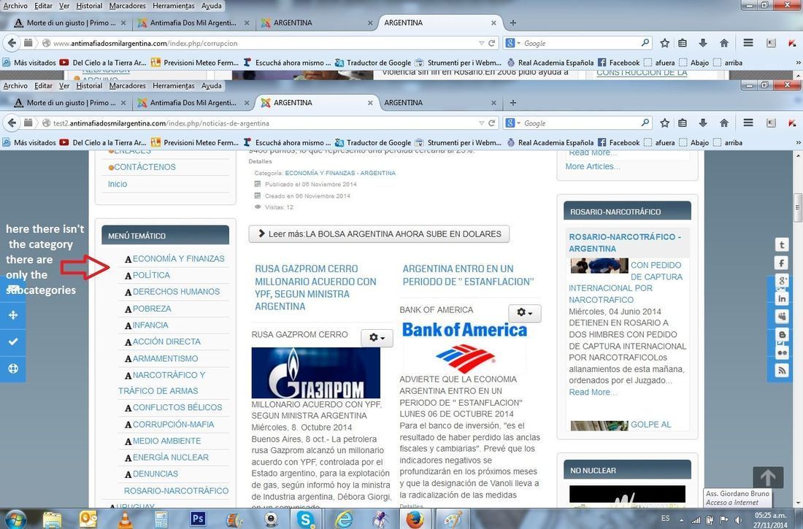803x529 pixels.
Task: Click 'Leer más: LA BOLSA ARGENTINA' button
Action: (379, 234)
